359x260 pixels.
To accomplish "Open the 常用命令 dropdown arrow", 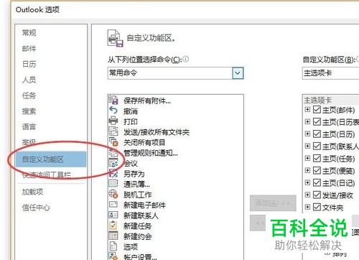I will (x=238, y=73).
